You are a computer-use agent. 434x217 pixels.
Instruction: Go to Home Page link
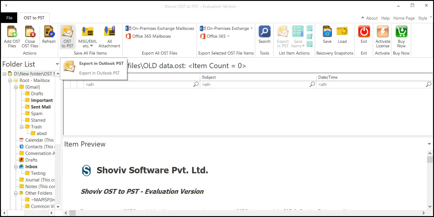point(404,18)
